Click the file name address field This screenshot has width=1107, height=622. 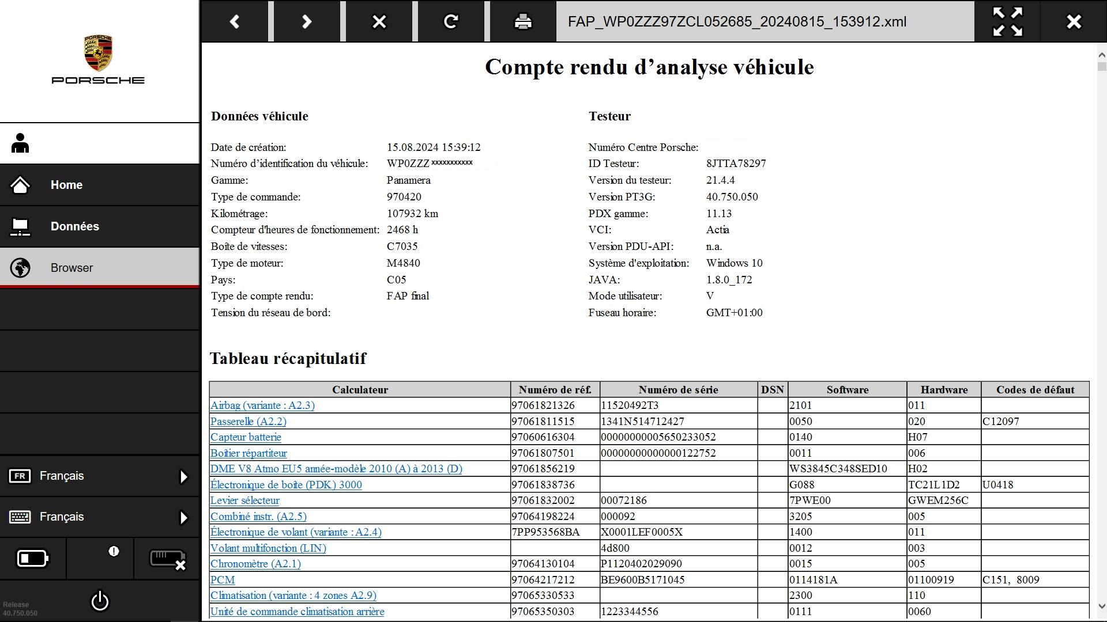pos(765,21)
